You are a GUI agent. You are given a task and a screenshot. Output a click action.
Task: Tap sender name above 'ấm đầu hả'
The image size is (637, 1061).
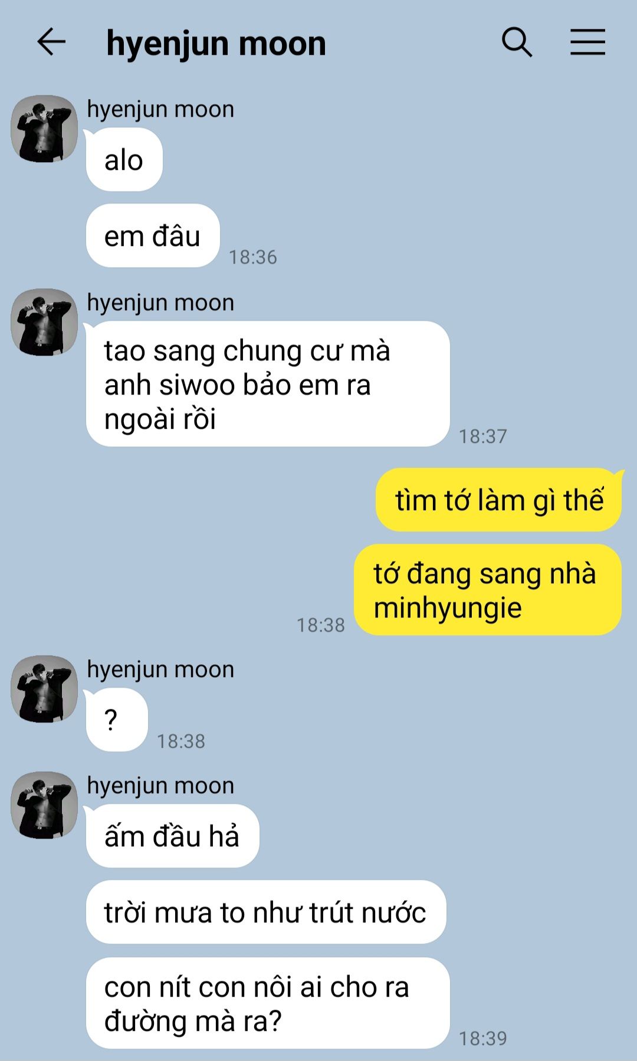pyautogui.click(x=160, y=786)
